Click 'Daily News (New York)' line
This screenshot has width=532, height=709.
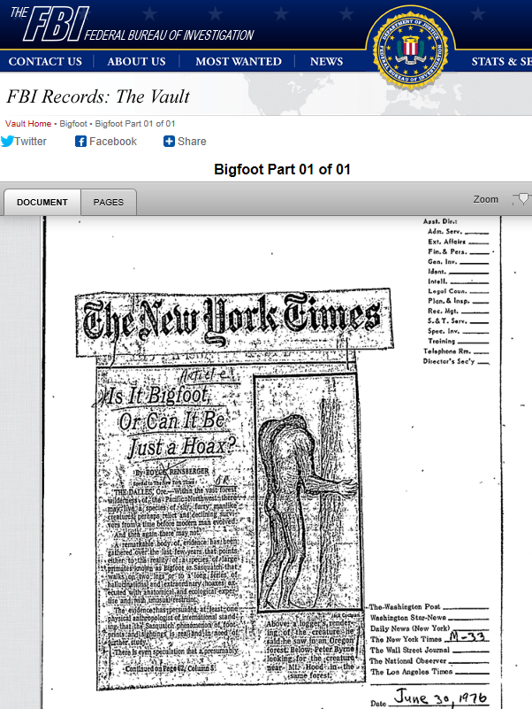[429, 628]
